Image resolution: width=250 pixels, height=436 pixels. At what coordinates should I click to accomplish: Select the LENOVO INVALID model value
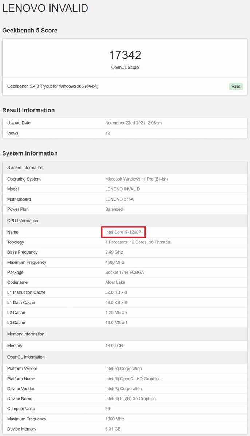123,189
